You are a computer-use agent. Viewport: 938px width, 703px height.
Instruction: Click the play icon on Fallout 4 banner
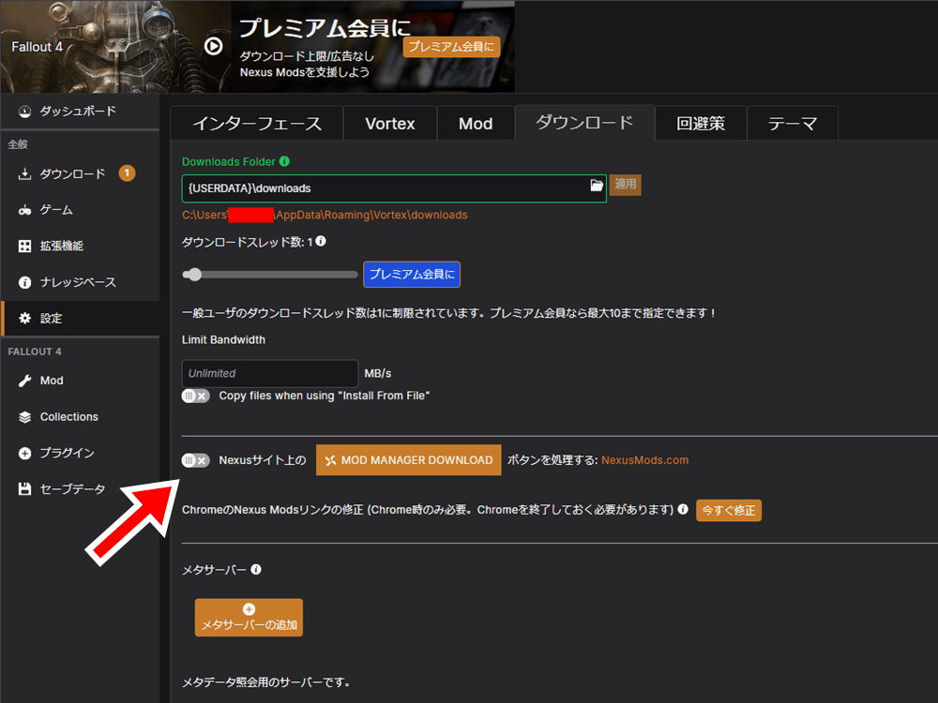pyautogui.click(x=214, y=47)
